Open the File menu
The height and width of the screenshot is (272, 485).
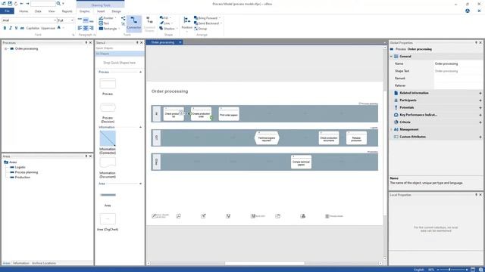click(x=7, y=11)
